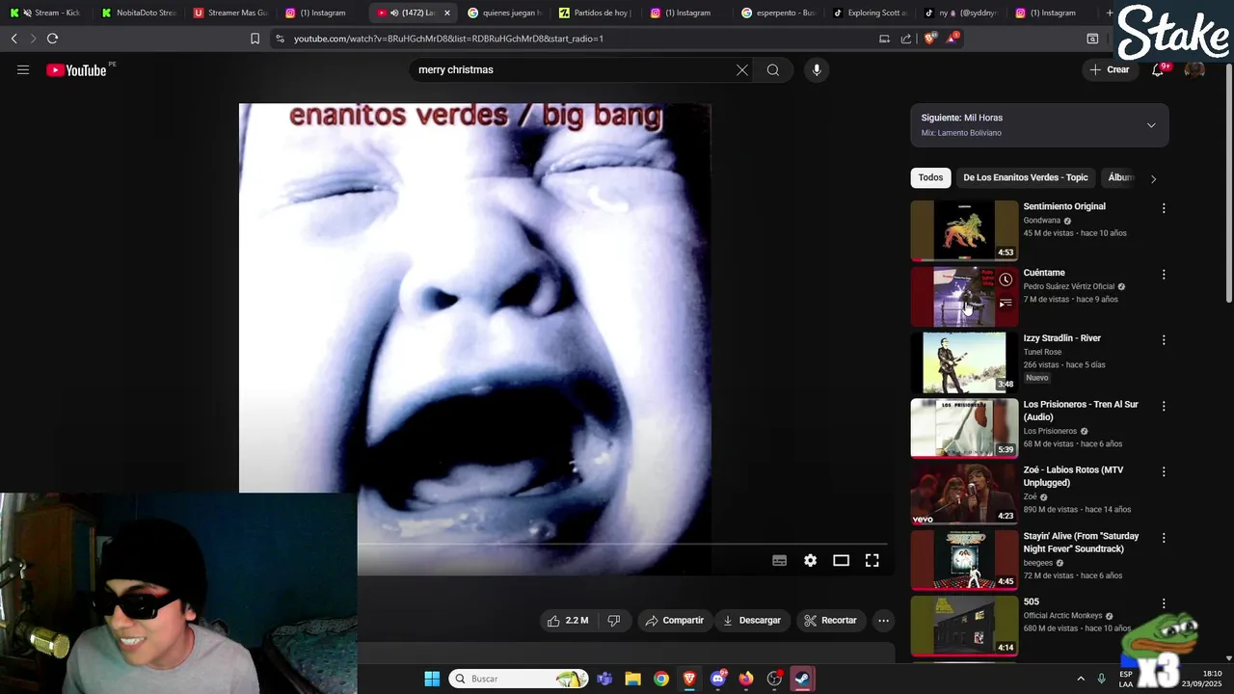1234x694 pixels.
Task: Switch to the Stream - Kick browser tab
Action: click(x=45, y=13)
